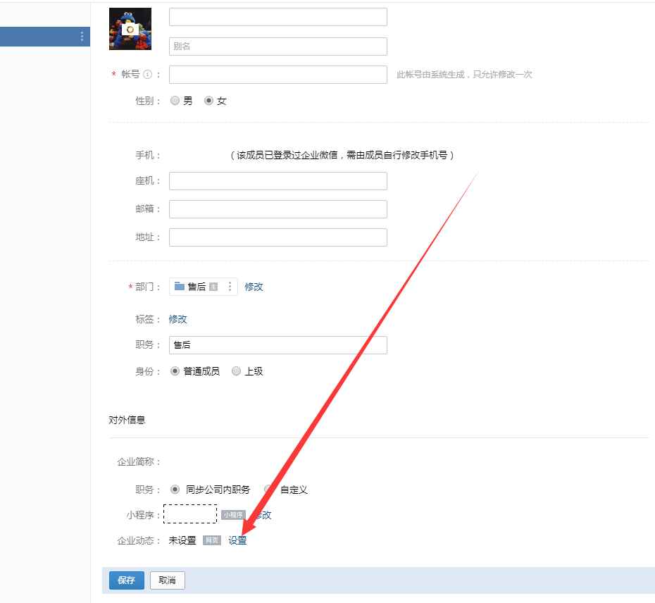Click the 未设置 status text

tap(182, 540)
